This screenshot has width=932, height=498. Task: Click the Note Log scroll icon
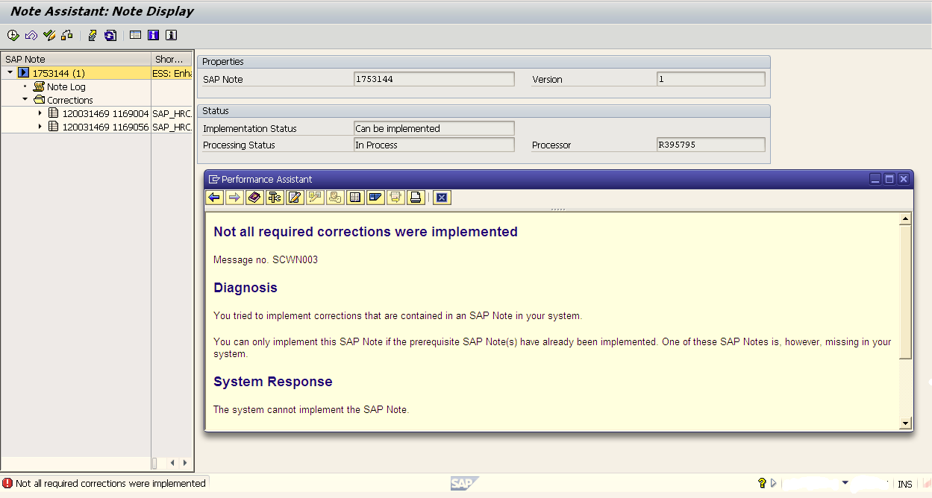[40, 86]
